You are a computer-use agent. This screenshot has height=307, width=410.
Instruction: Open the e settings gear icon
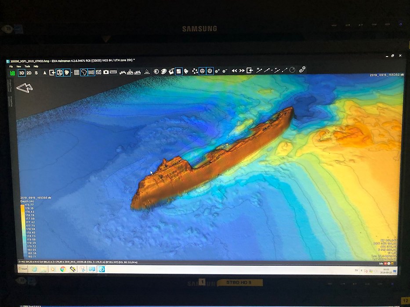click(302, 69)
